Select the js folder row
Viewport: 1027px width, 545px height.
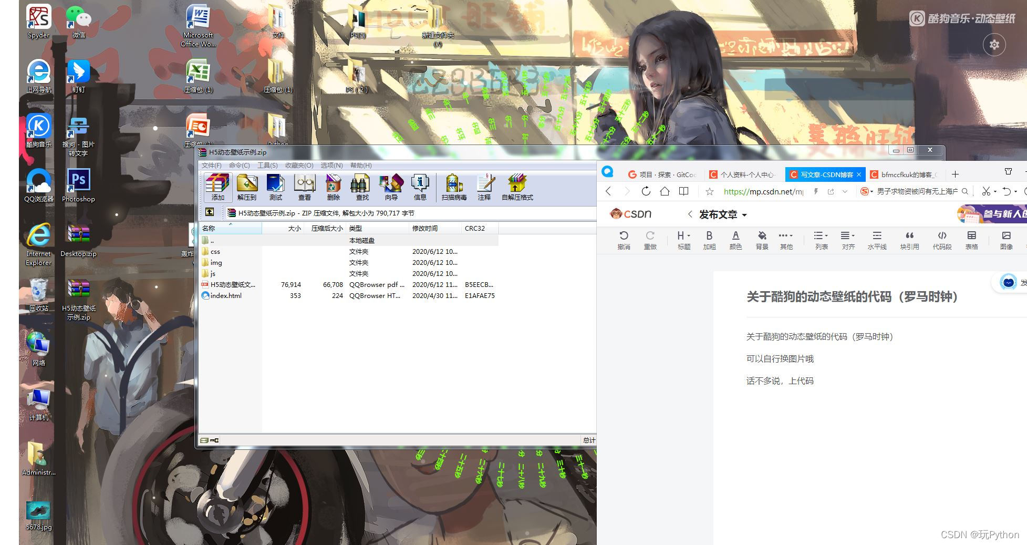pos(349,274)
